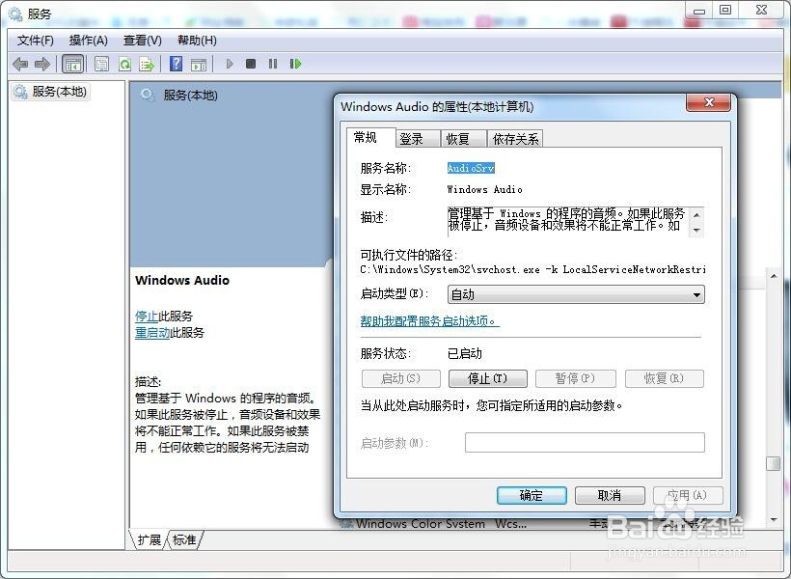The height and width of the screenshot is (579, 791).
Task: Open the 查看(V) menu
Action: (143, 41)
